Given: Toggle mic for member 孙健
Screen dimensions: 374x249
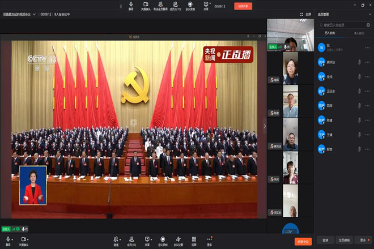Looking at the screenshot, I should click(x=359, y=120).
